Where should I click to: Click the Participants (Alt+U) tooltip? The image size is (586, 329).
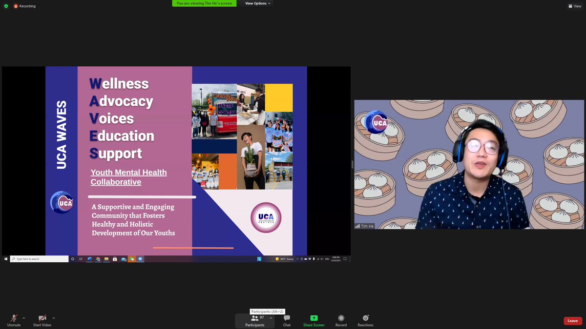[267, 311]
